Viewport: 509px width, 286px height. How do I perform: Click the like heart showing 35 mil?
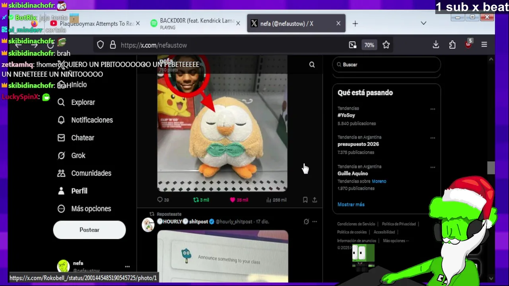(233, 200)
